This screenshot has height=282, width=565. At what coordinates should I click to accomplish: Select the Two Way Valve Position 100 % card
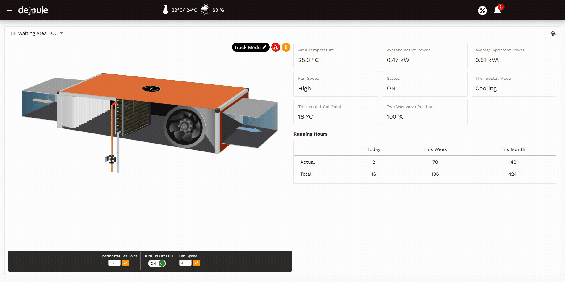(424, 112)
